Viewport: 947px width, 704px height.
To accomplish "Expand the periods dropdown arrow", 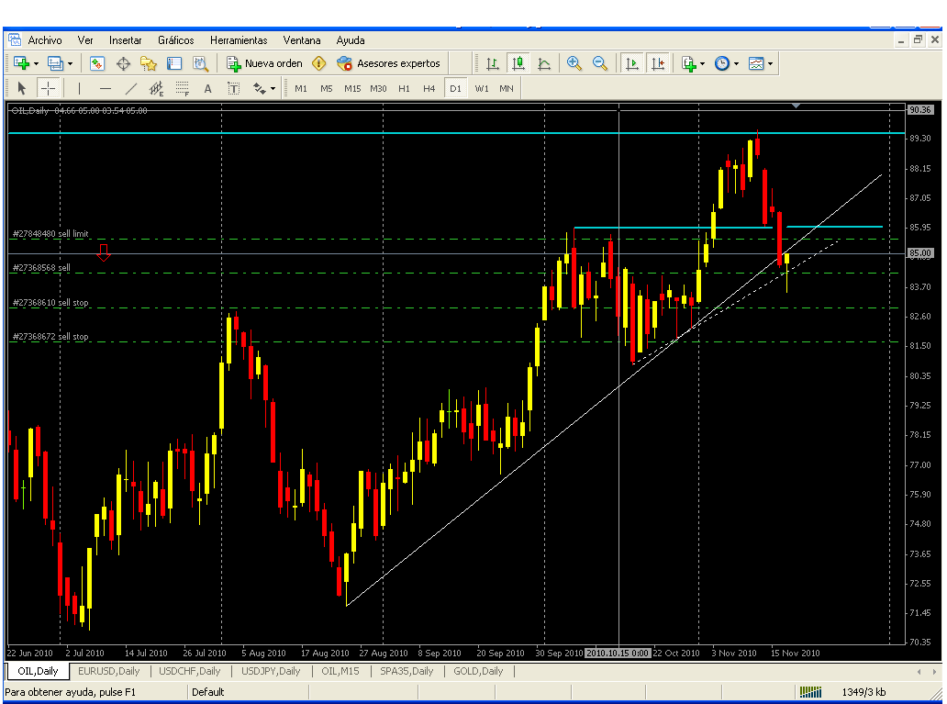I will (x=736, y=63).
